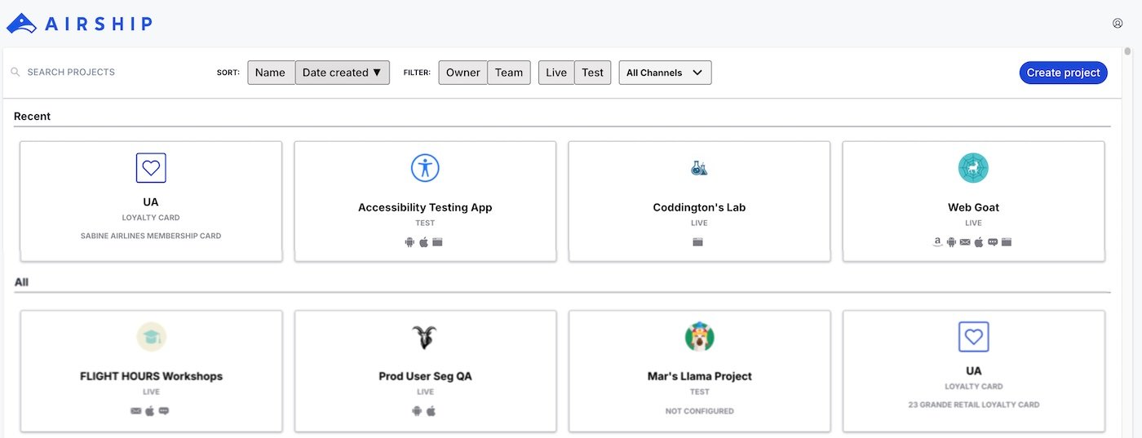
Task: Toggle the Team filter
Action: coord(509,73)
